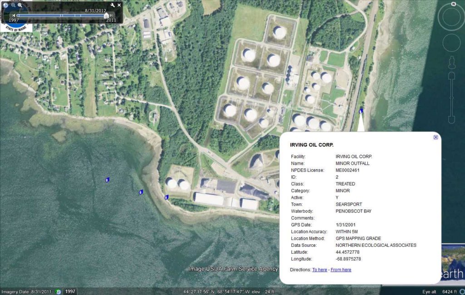Click the blue time slider track bar
The height and width of the screenshot is (295, 465).
tap(61, 15)
